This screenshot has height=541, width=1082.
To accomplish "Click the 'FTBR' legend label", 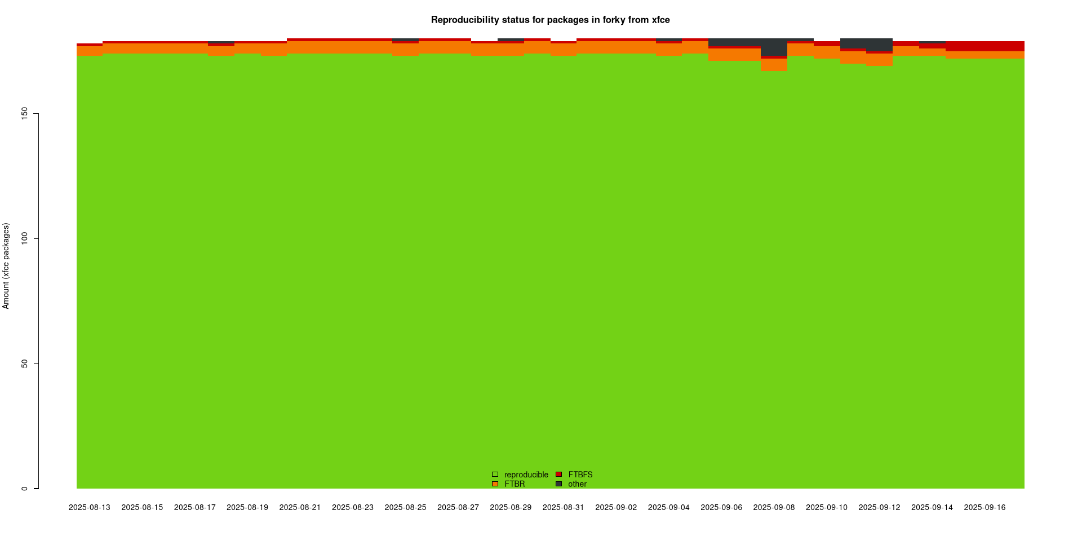I will (x=515, y=484).
